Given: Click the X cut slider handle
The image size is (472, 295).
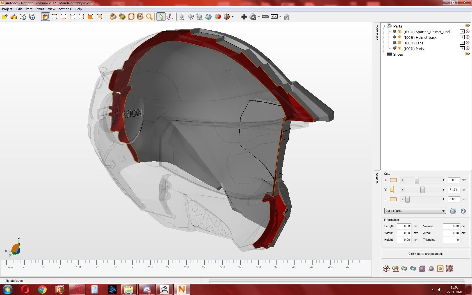Looking at the screenshot, I should tap(417, 180).
